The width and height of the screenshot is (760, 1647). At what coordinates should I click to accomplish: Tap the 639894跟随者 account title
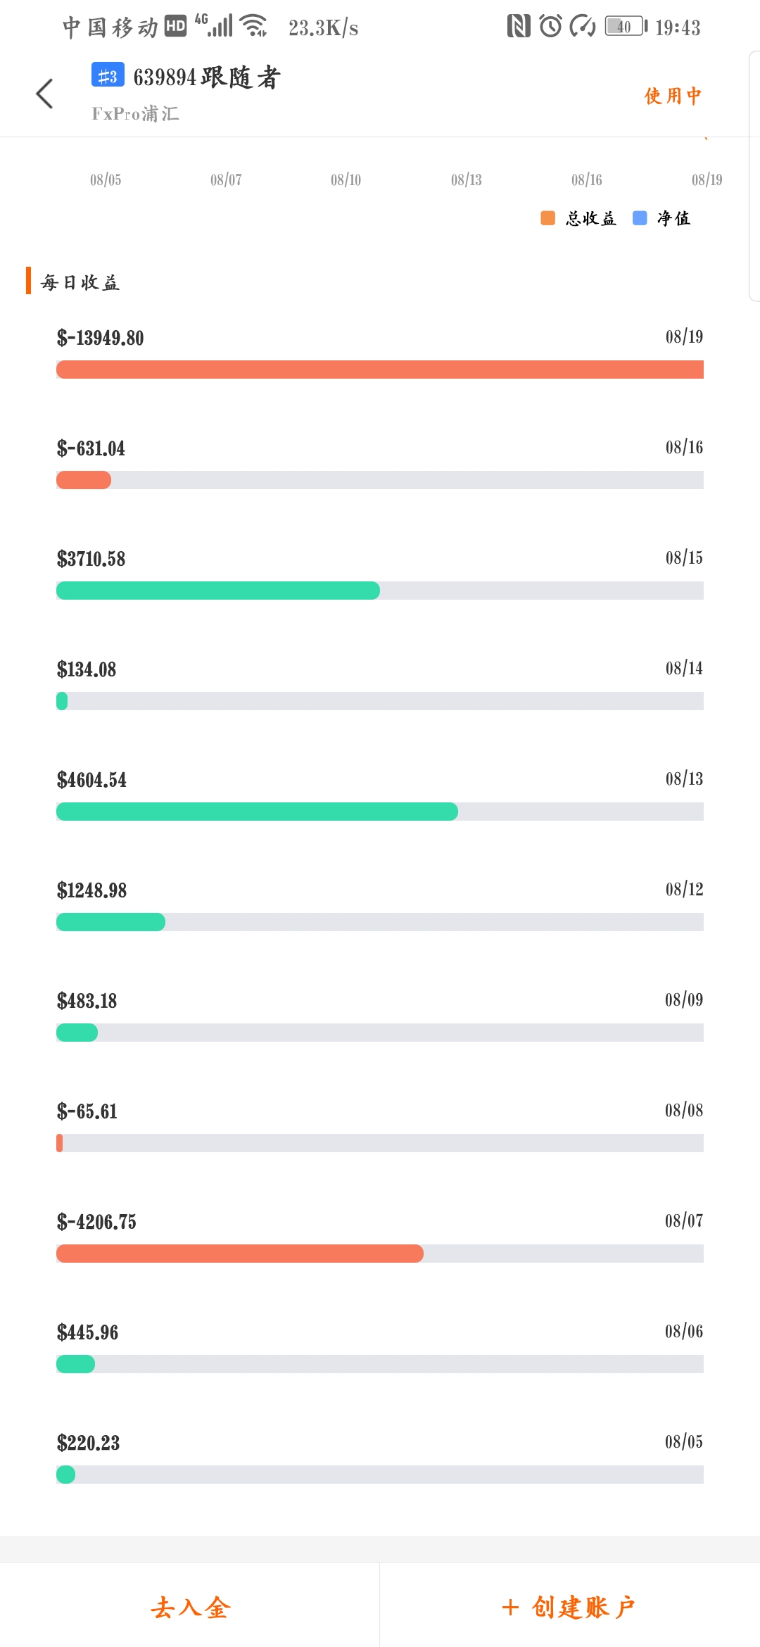[x=207, y=77]
